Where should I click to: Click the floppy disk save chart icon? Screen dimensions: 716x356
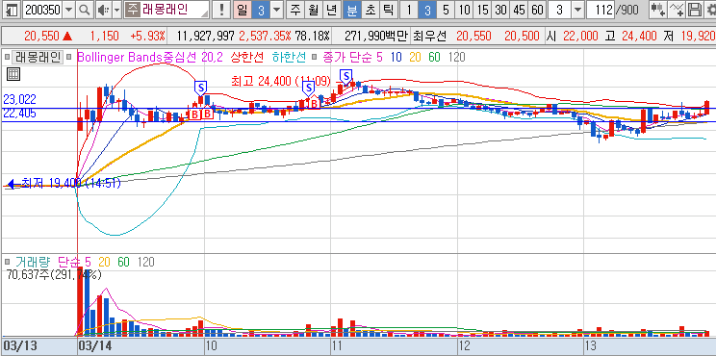pos(695,10)
